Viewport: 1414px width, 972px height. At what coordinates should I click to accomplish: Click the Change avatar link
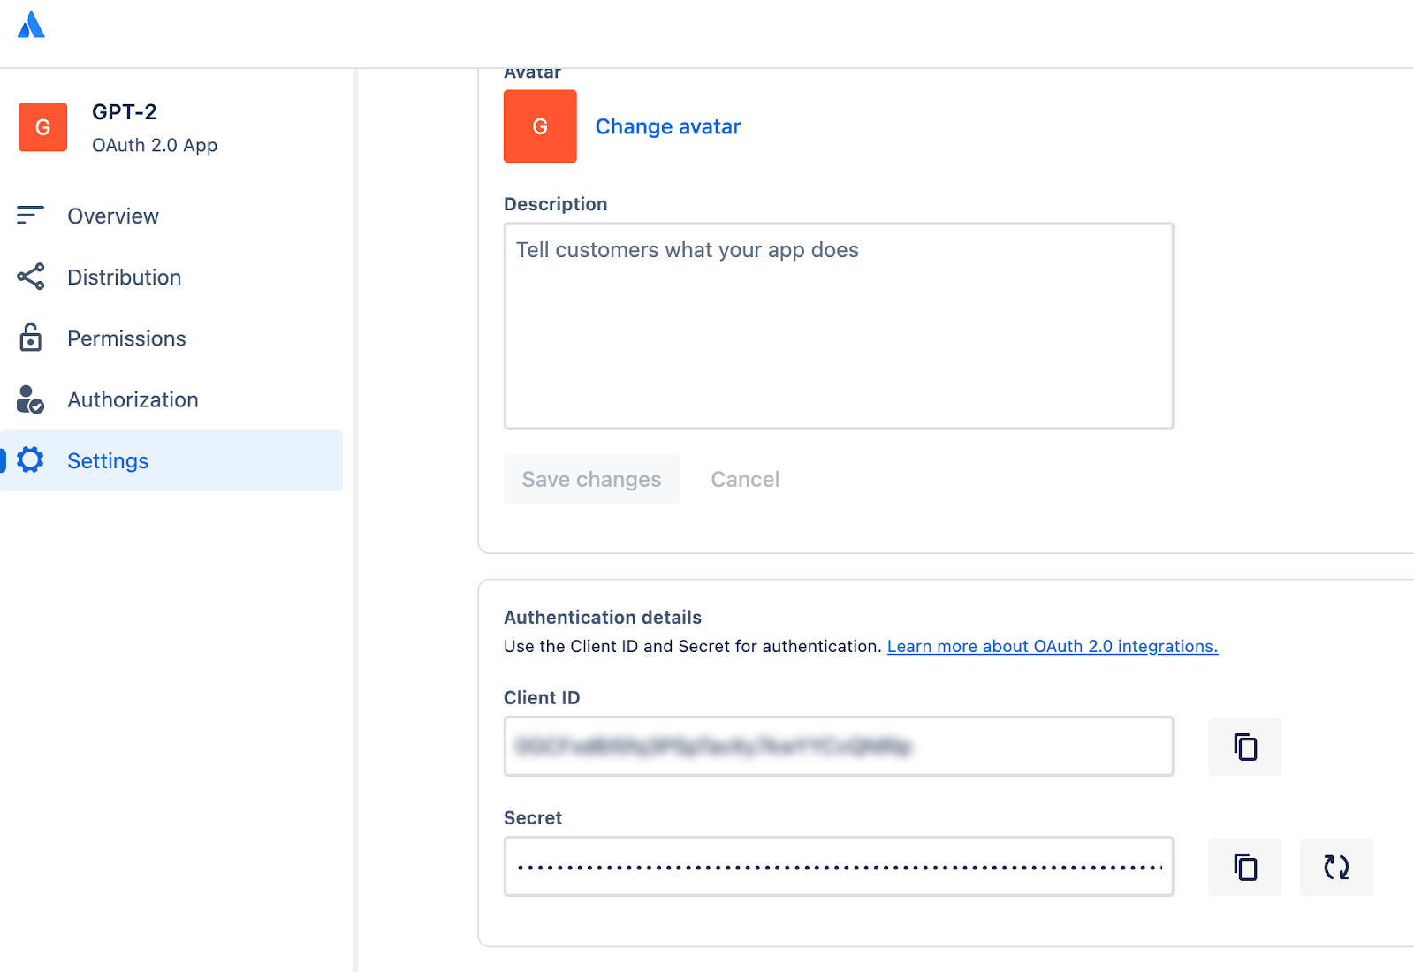point(667,126)
